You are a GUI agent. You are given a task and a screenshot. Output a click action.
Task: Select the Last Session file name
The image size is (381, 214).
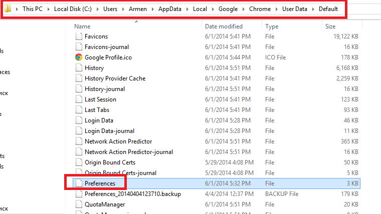click(100, 99)
